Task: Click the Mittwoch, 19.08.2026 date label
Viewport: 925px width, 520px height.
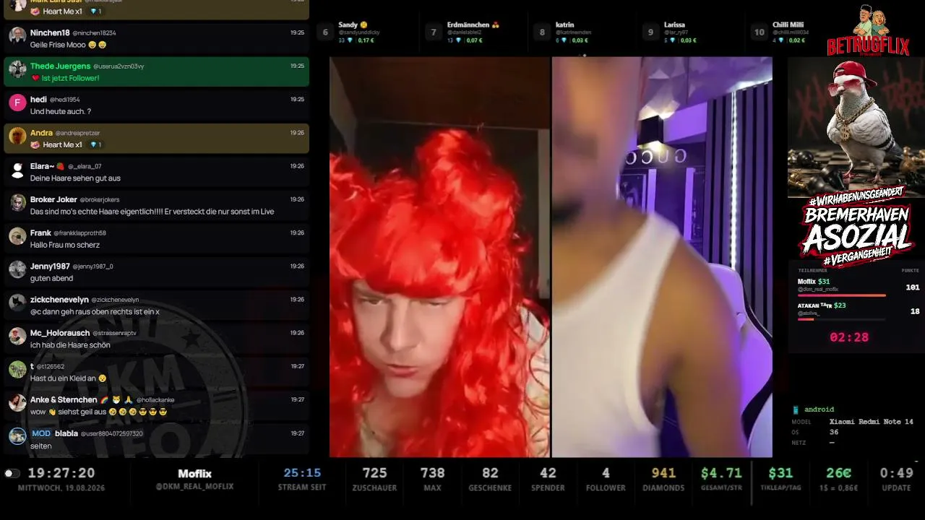Action: (61, 487)
